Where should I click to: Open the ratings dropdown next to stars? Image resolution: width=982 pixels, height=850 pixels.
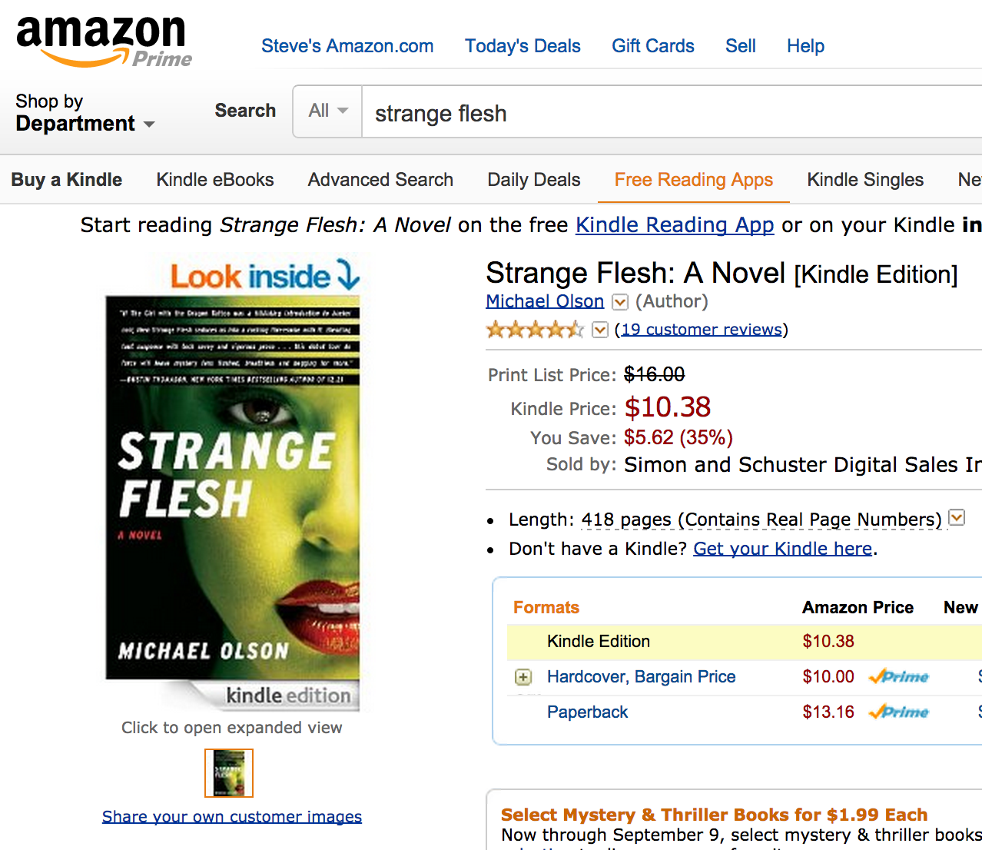coord(601,330)
